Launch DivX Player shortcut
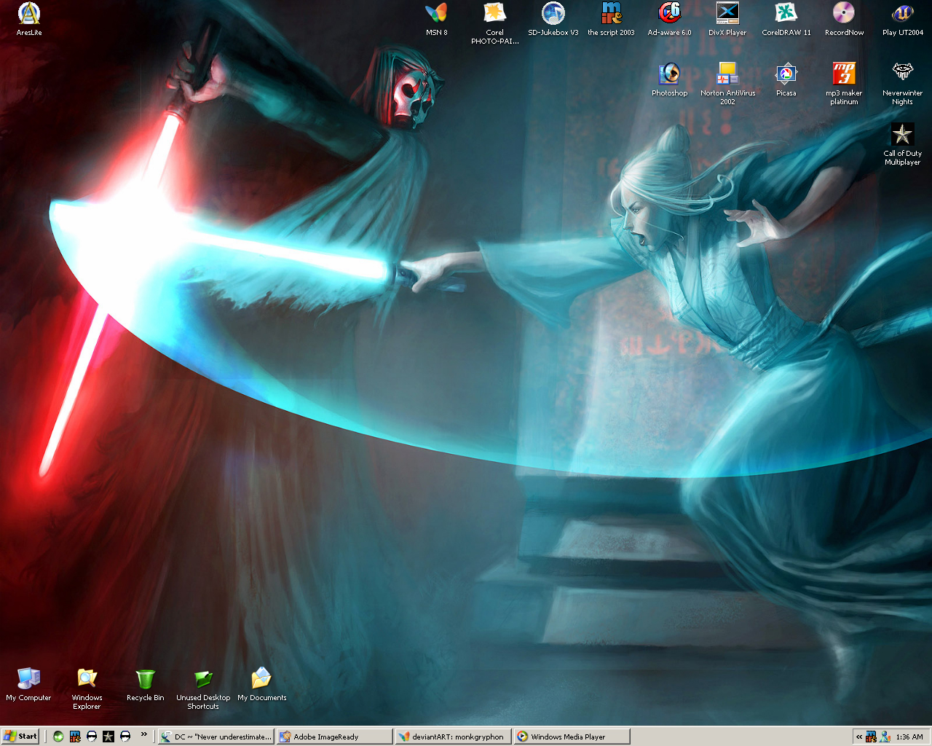932x746 pixels. [727, 19]
